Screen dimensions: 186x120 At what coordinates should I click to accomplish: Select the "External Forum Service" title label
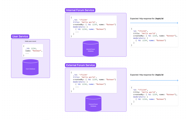pyautogui.click(x=80, y=65)
